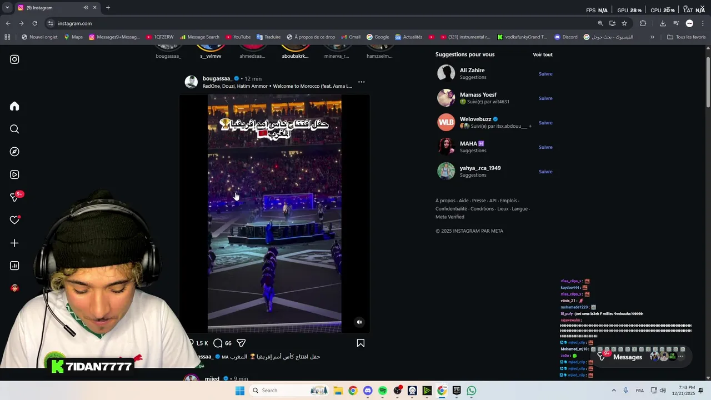Open the tab search dropdown arrow in Chrome
Image resolution: width=711 pixels, height=400 pixels.
point(7,8)
